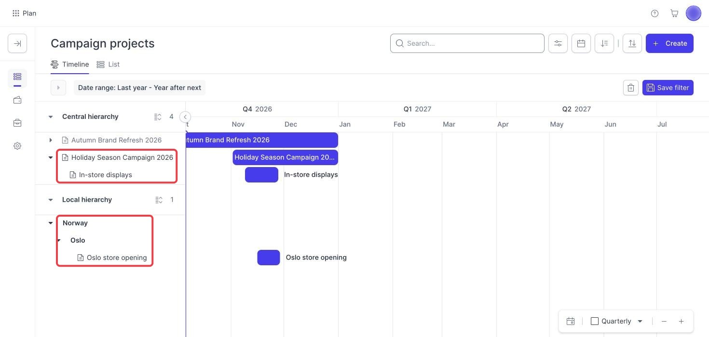Click Date range: Last year - Year after next
This screenshot has width=709, height=337.
[x=139, y=88]
